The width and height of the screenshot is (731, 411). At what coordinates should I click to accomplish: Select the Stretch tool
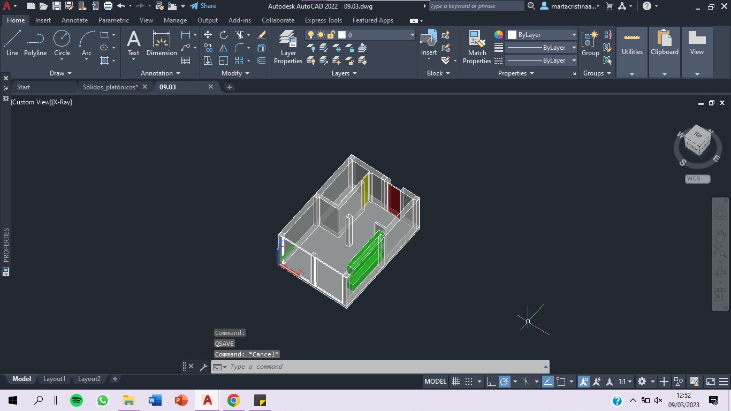[208, 60]
